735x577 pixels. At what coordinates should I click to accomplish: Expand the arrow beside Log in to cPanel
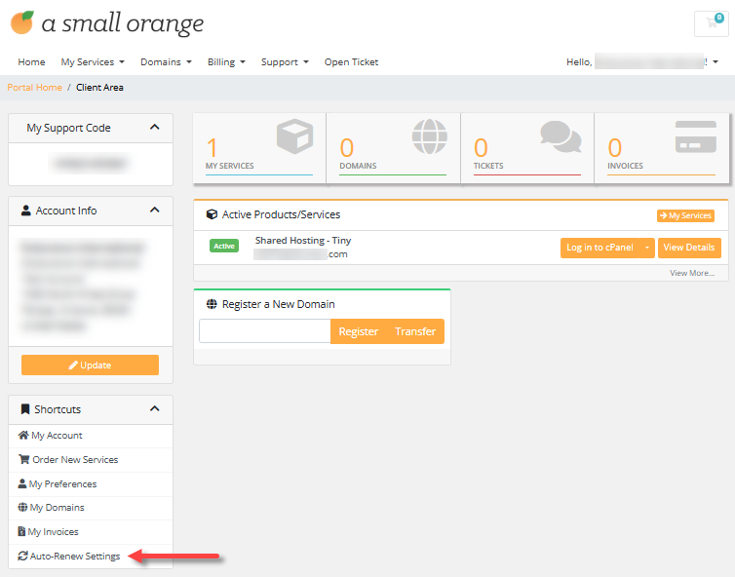click(647, 248)
